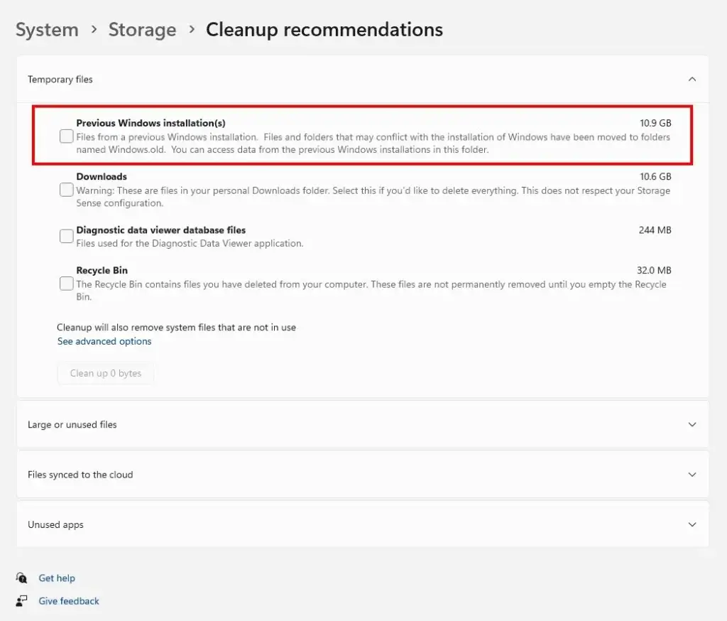Tick the Downloads checkbox
727x621 pixels.
click(x=66, y=190)
